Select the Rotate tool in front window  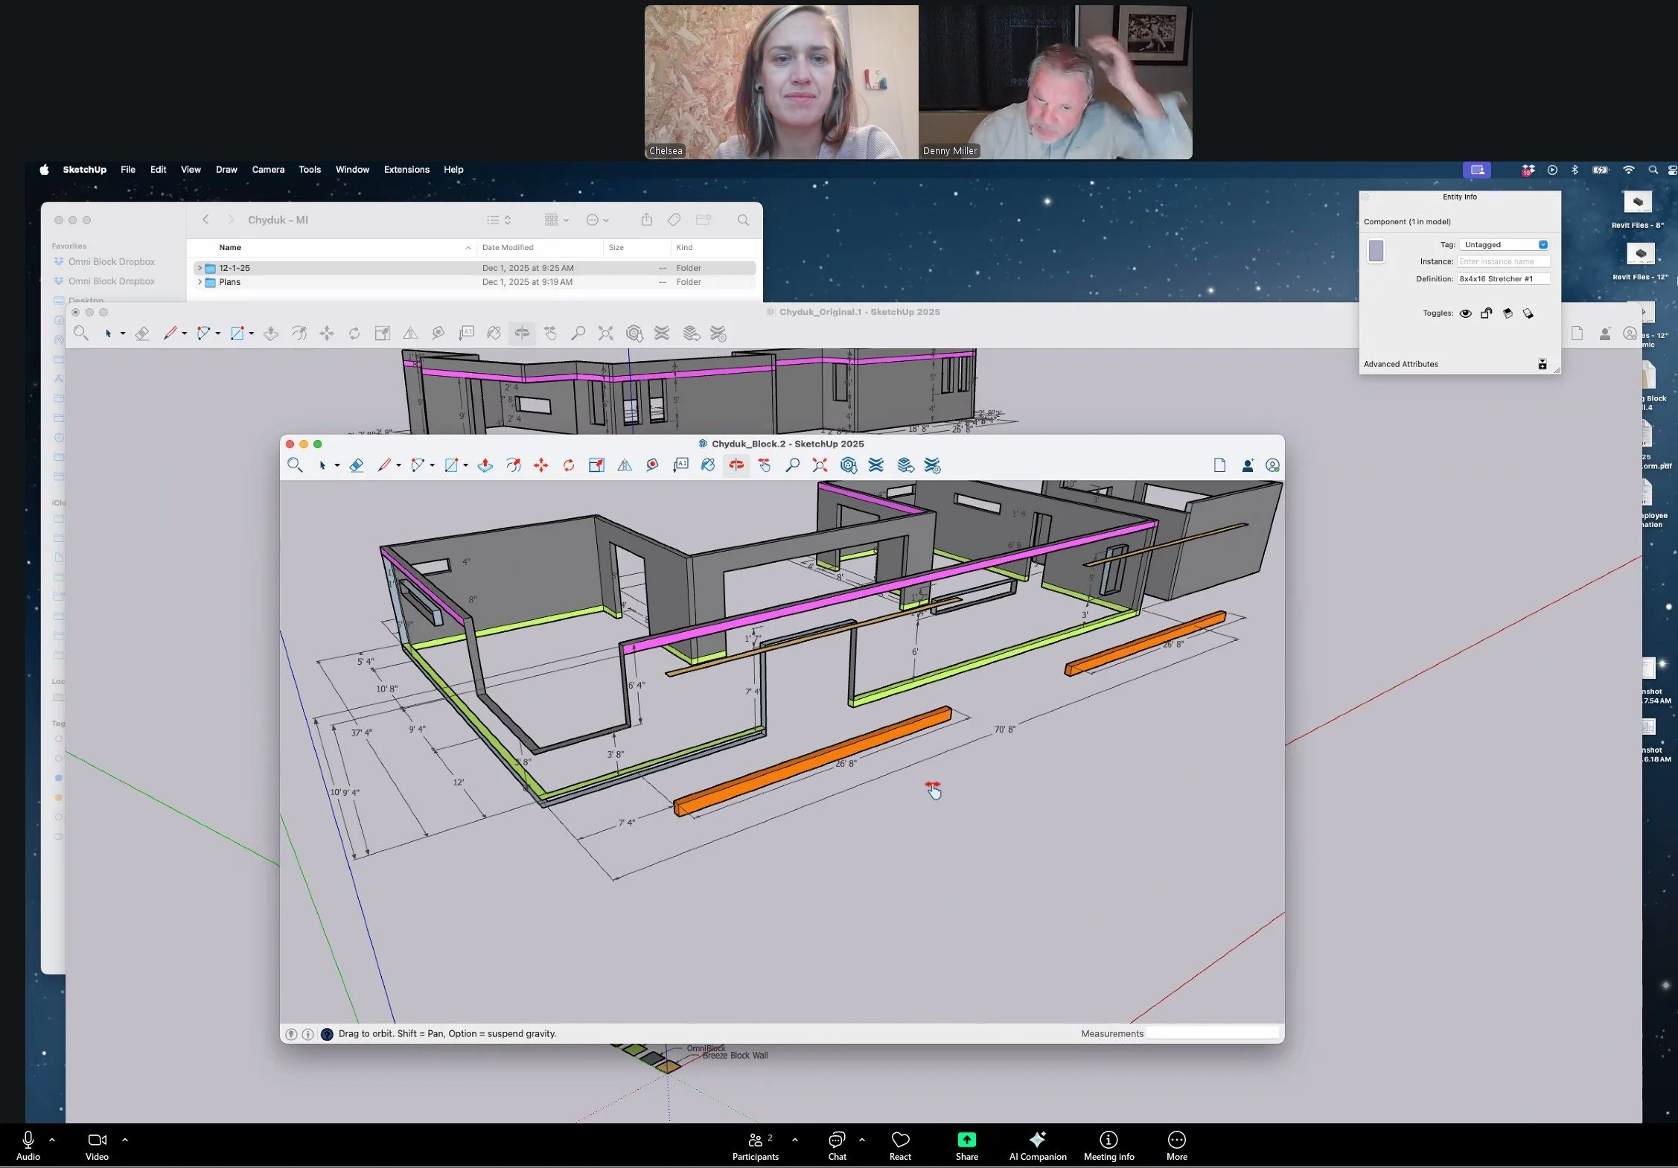point(569,465)
